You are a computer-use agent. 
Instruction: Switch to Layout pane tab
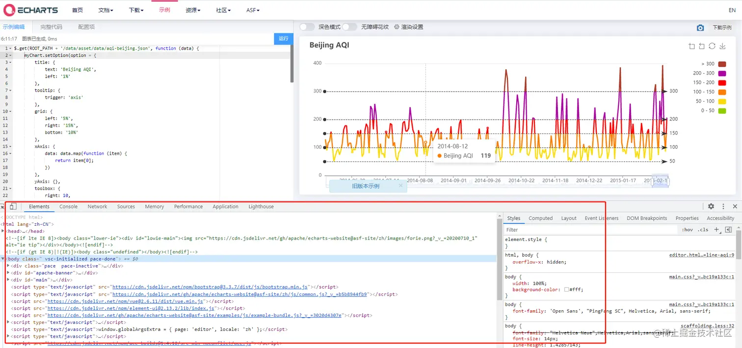[x=569, y=218]
